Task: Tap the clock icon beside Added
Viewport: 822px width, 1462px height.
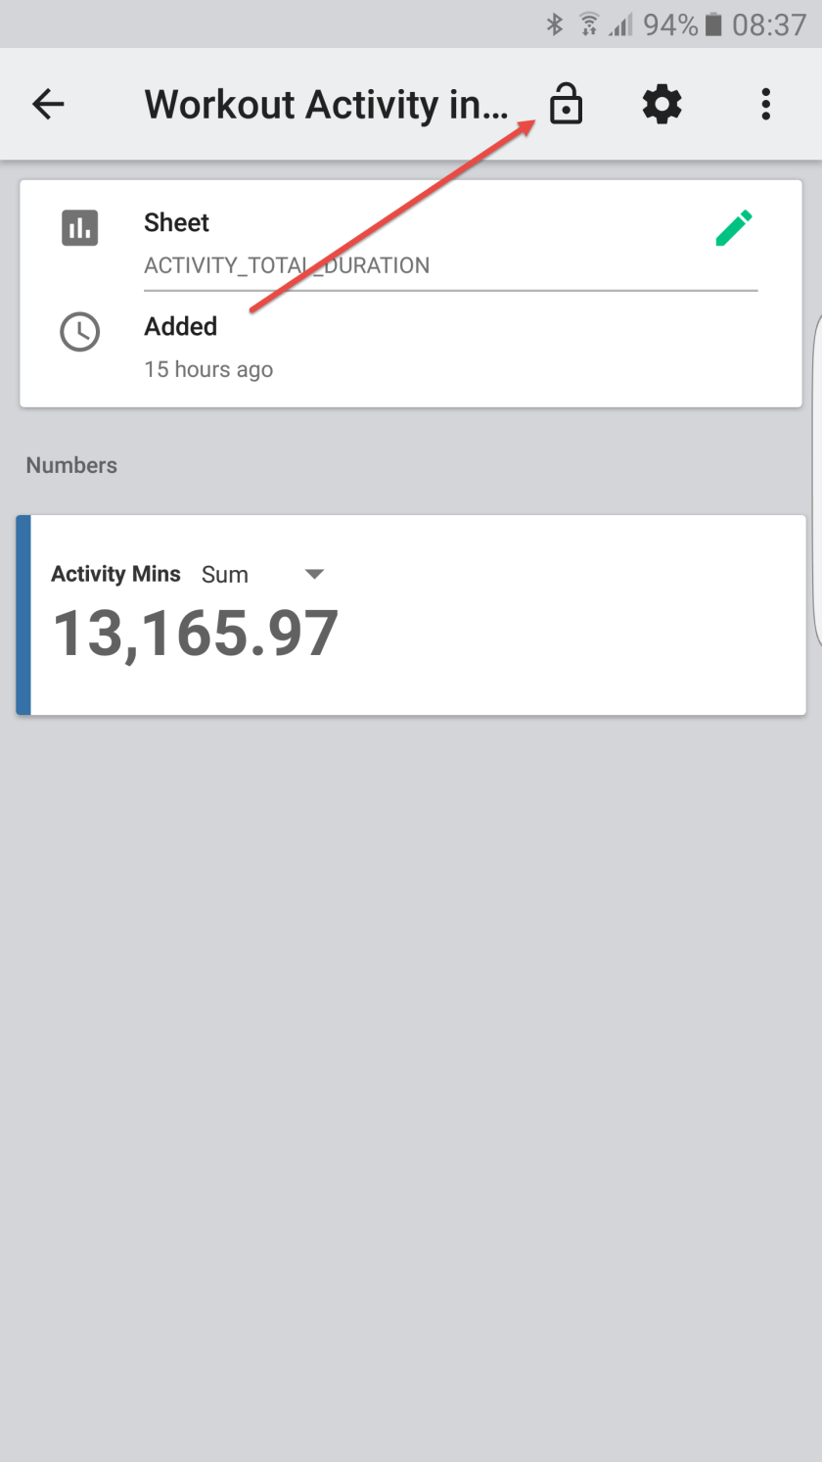Action: 79,332
